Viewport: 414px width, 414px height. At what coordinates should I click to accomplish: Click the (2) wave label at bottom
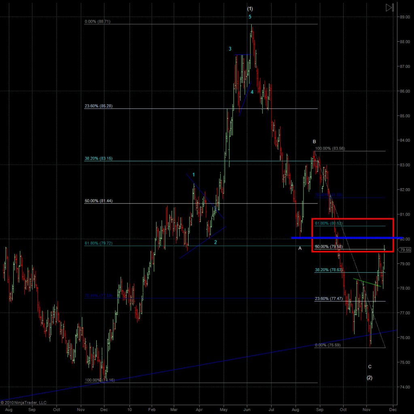[369, 378]
